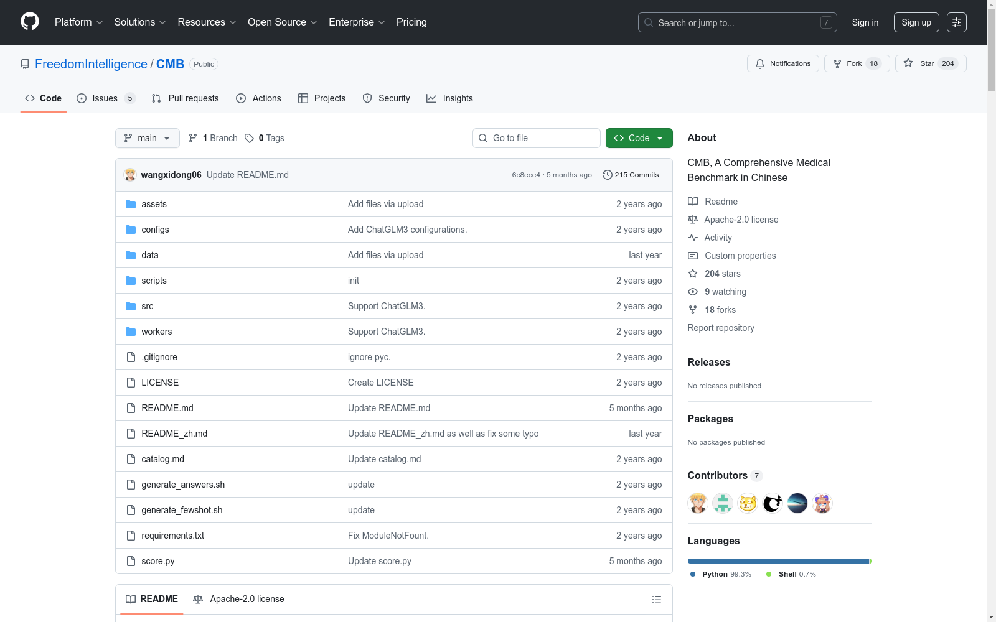Screen dimensions: 996x622
Task: Click the Go to file search field
Action: 537,138
